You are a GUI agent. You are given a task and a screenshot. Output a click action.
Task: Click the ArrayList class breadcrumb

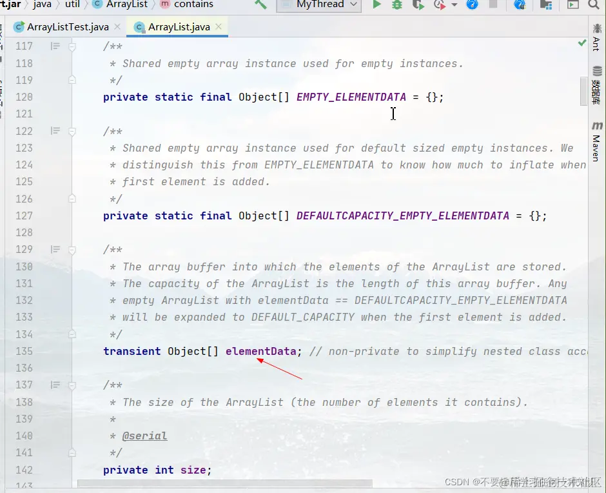(x=120, y=5)
